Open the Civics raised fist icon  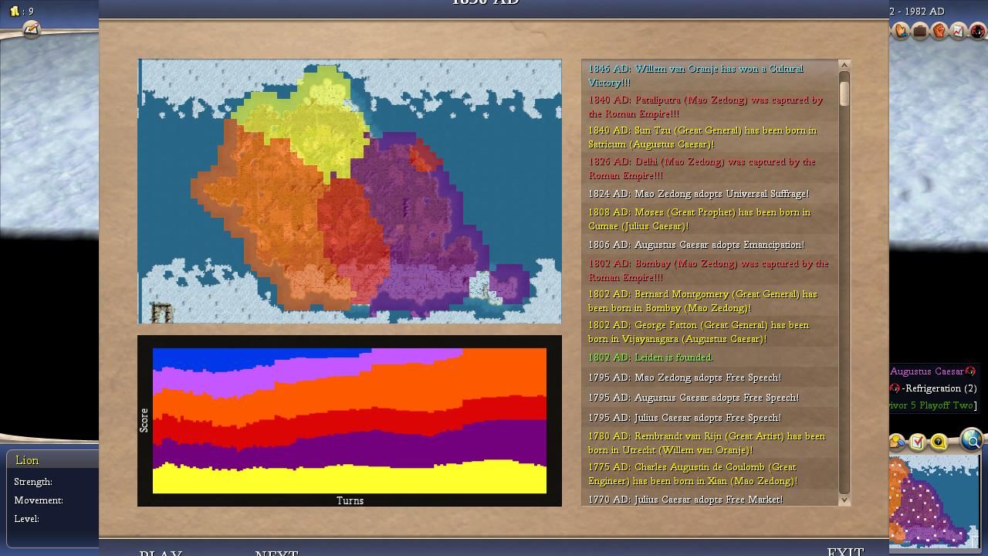click(939, 32)
